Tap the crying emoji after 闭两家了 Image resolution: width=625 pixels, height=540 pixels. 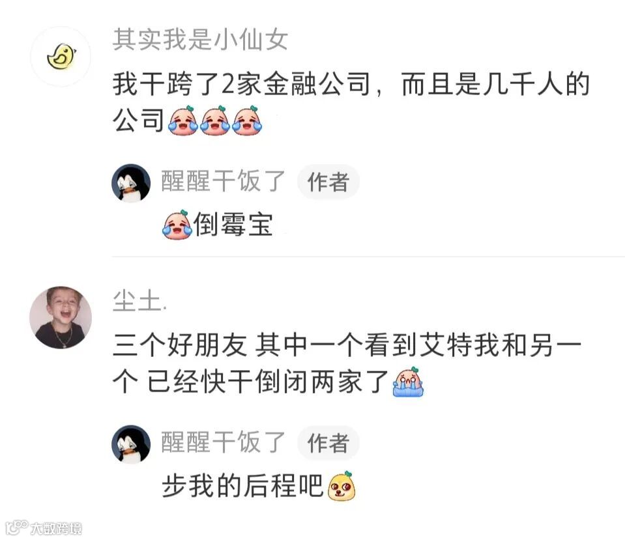point(408,382)
